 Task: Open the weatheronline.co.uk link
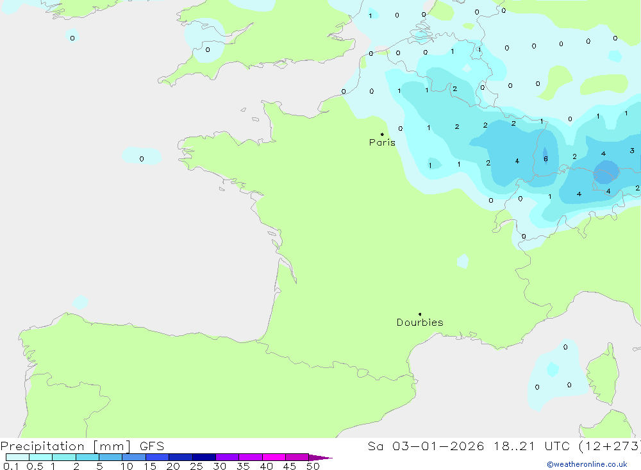coord(587,464)
